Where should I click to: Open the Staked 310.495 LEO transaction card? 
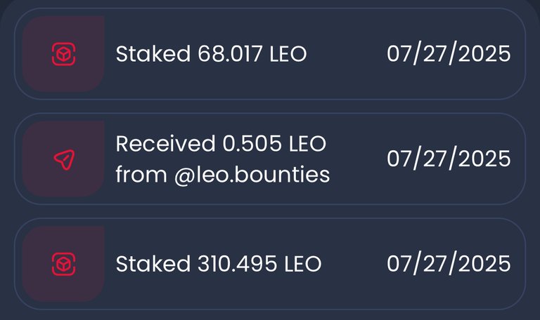click(x=270, y=264)
